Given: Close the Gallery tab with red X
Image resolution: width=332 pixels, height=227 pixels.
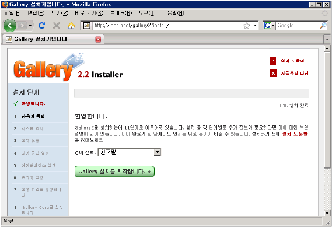Looking at the screenshot, I should point(98,39).
